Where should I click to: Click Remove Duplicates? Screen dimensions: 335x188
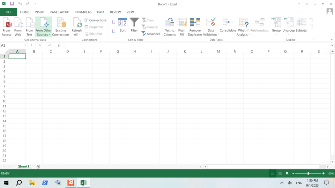point(195,27)
